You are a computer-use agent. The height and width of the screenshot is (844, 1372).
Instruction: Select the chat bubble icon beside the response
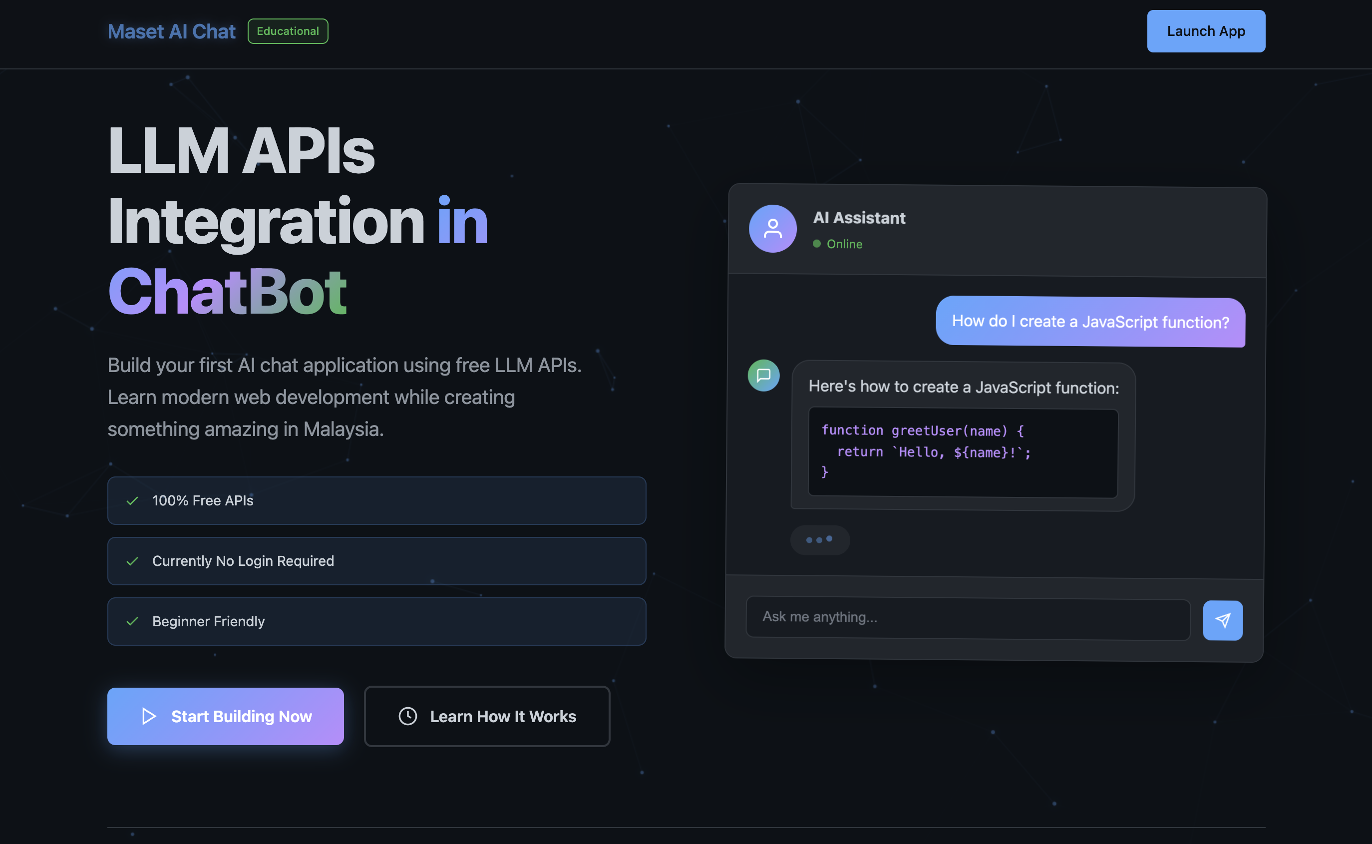764,376
